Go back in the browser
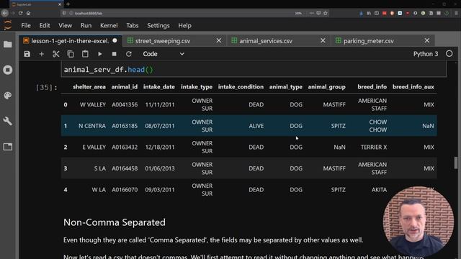Viewport: 461px width, 259px height. click(5, 13)
